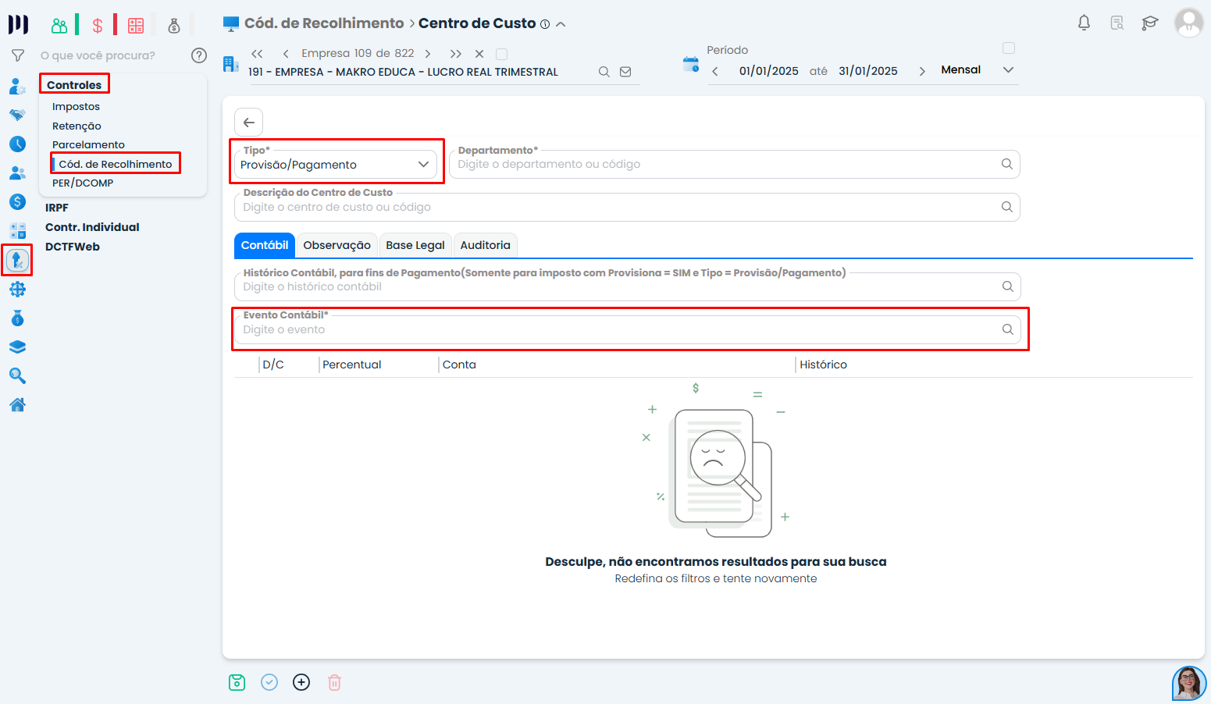Open the graduation cap training icon
The height and width of the screenshot is (704, 1211).
(1149, 23)
